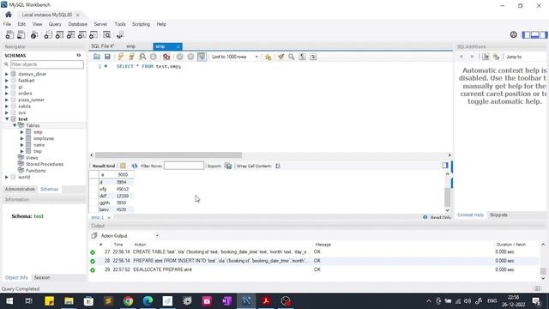Expand the dannys_diner schema
Viewport: 549px width, 309px height.
[x=7, y=74]
